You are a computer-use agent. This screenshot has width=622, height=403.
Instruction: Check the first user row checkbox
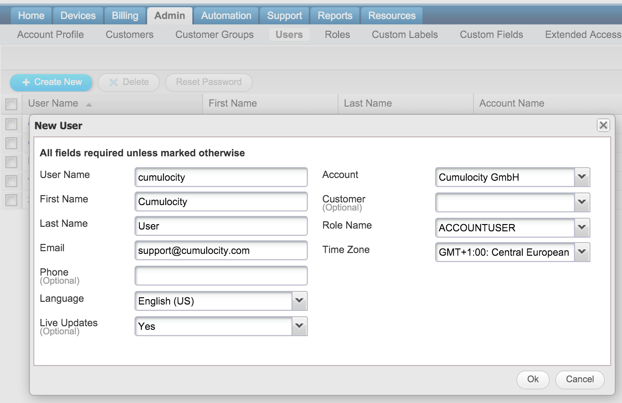click(11, 124)
